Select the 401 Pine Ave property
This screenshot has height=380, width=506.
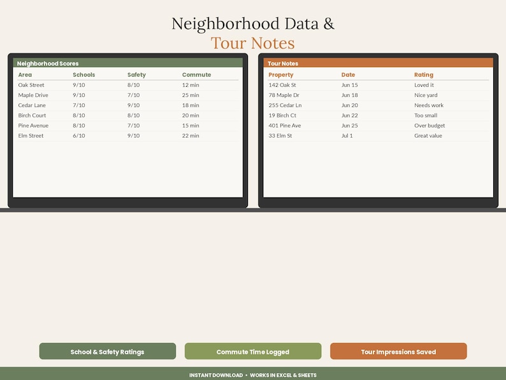[285, 125]
